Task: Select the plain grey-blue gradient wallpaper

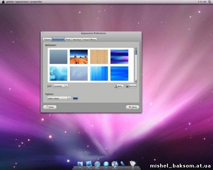Action: (58, 57)
